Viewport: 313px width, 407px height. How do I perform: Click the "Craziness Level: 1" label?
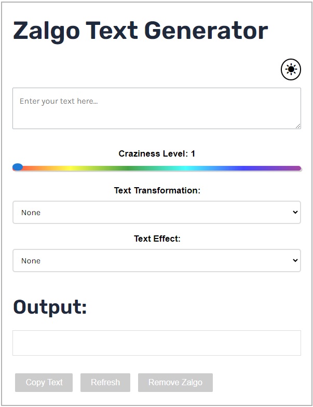pyautogui.click(x=157, y=153)
